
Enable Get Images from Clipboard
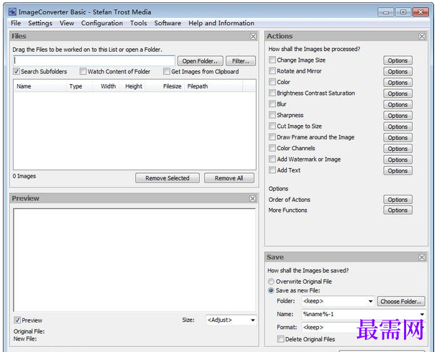tap(166, 71)
